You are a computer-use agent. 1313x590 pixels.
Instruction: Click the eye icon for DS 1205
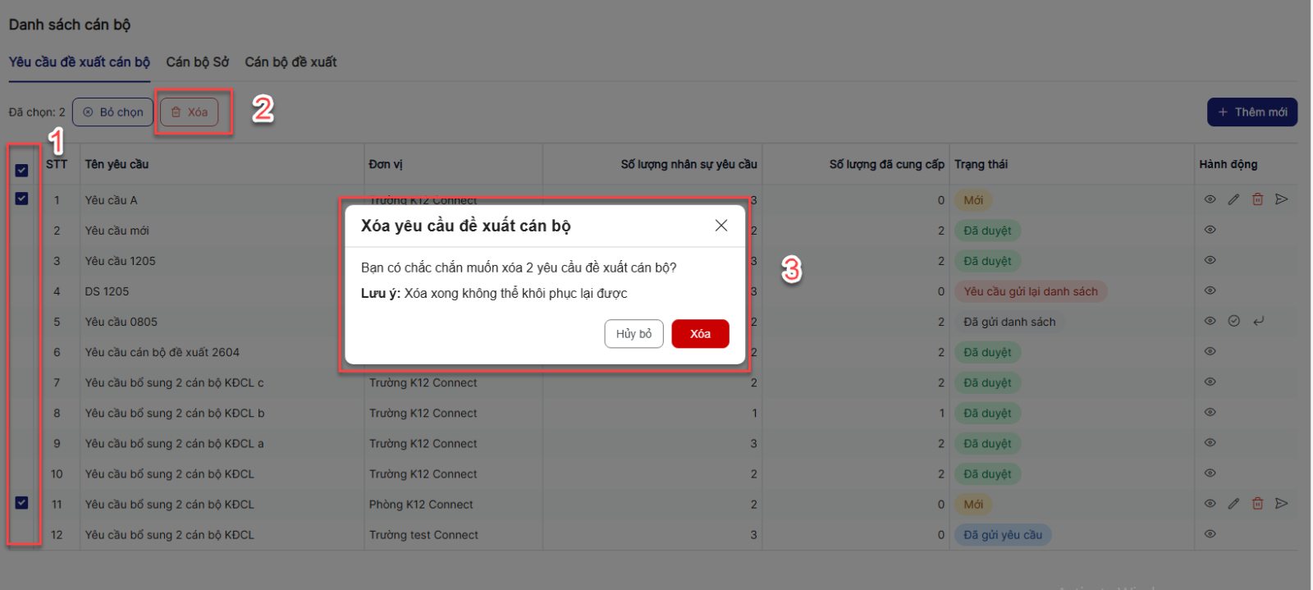(x=1210, y=290)
